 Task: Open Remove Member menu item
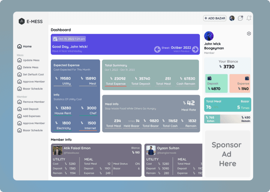tap(33, 102)
